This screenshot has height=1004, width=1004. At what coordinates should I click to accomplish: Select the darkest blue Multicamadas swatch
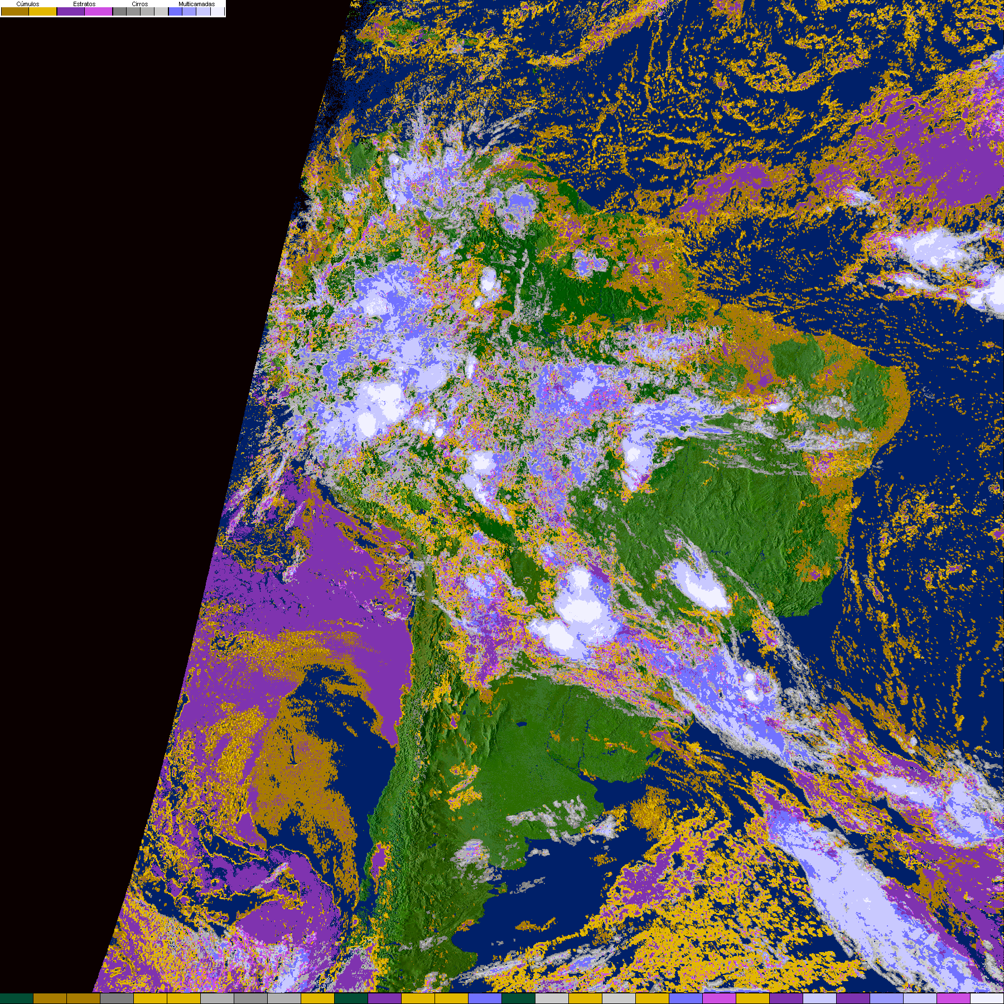click(x=175, y=11)
